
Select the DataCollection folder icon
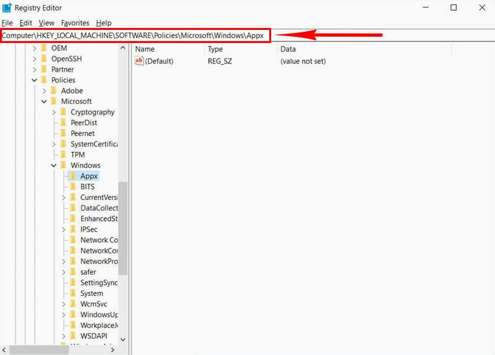click(73, 207)
